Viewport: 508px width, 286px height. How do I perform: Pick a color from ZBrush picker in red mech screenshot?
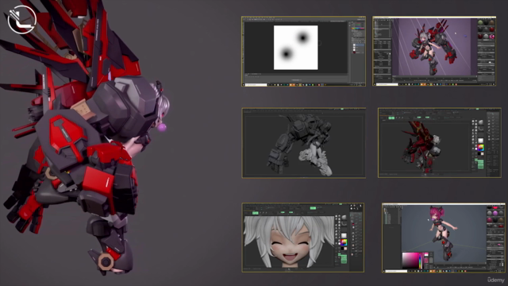pyautogui.click(x=481, y=148)
